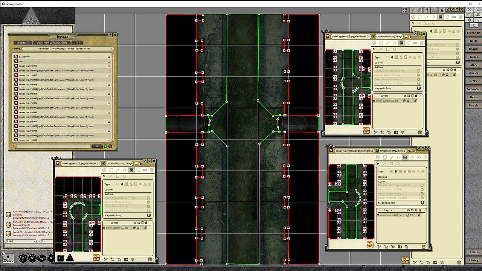This screenshot has height=271, width=482.
Task: Choose the tree occluder type in sewer system 005 window
Action: [x=392, y=57]
